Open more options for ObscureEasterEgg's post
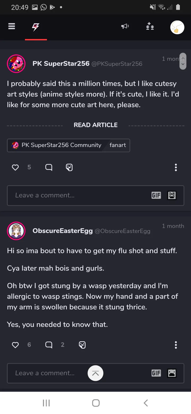 point(176,345)
